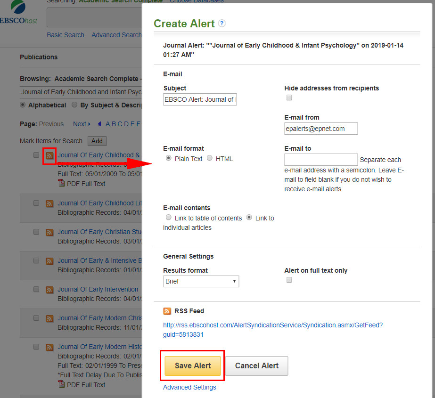Jump to publications starting with letter E
The image size is (435, 398).
coord(132,124)
